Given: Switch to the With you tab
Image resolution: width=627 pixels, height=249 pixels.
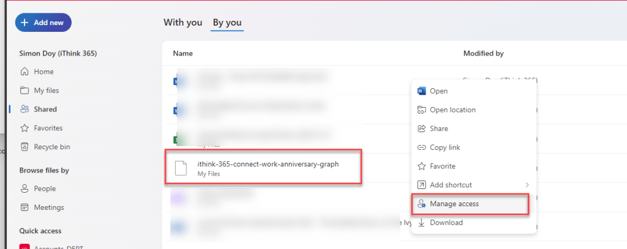Looking at the screenshot, I should pyautogui.click(x=182, y=23).
